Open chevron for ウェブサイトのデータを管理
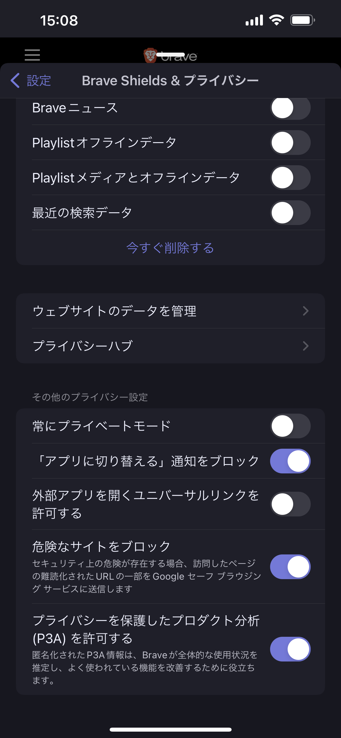 tap(305, 311)
